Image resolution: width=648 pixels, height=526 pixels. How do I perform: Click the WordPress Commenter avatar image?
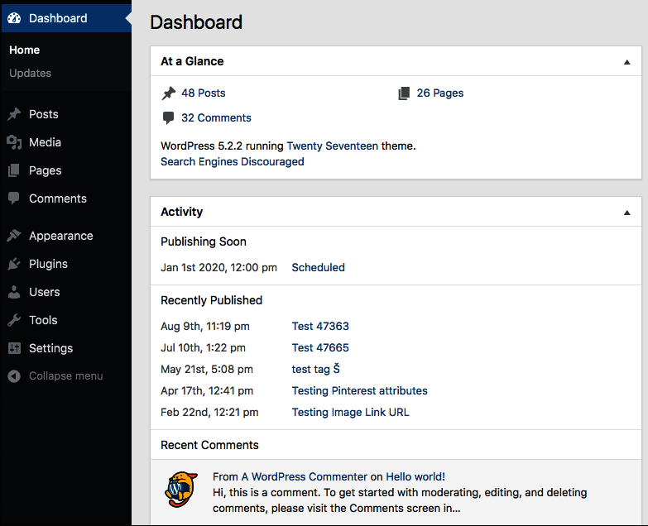pyautogui.click(x=180, y=489)
